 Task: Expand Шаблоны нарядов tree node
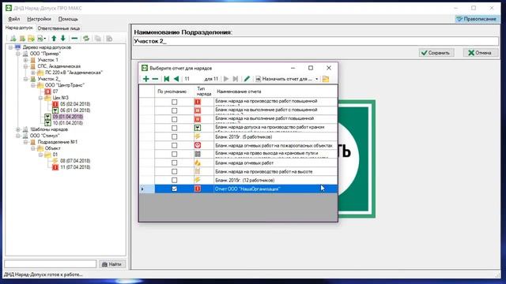(18, 129)
